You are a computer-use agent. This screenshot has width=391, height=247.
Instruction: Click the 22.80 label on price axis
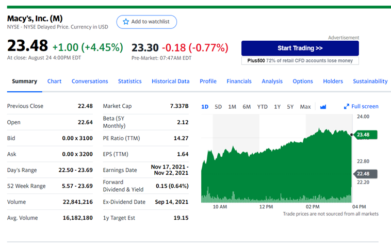coord(363,161)
